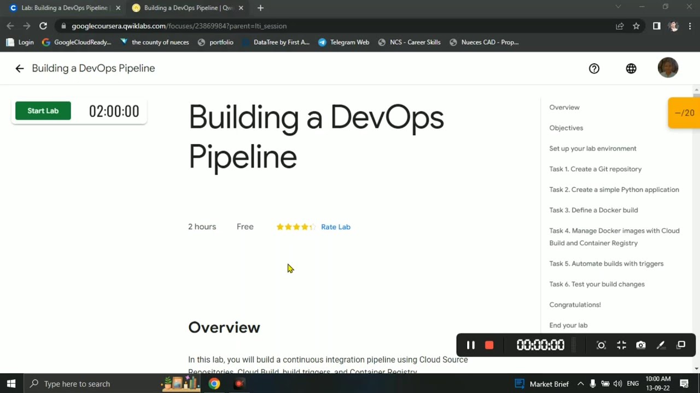The width and height of the screenshot is (700, 393).
Task: Click the orange –/20 score badge
Action: tap(684, 113)
